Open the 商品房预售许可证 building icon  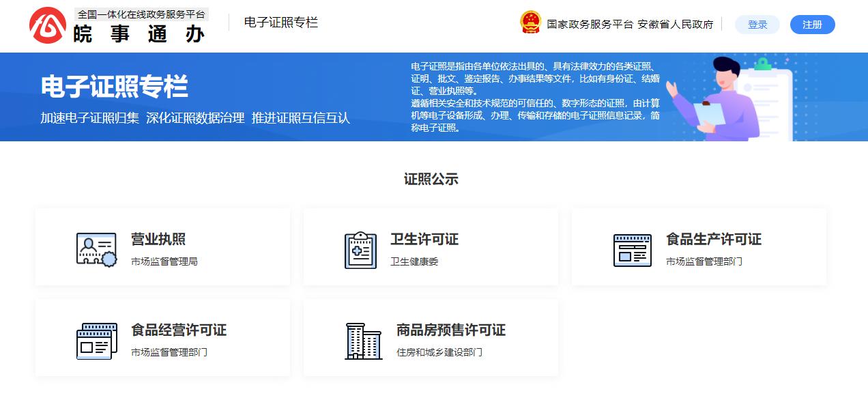(363, 341)
